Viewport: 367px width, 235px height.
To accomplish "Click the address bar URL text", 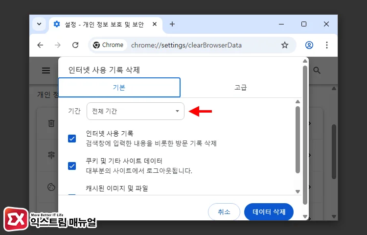I will point(186,45).
